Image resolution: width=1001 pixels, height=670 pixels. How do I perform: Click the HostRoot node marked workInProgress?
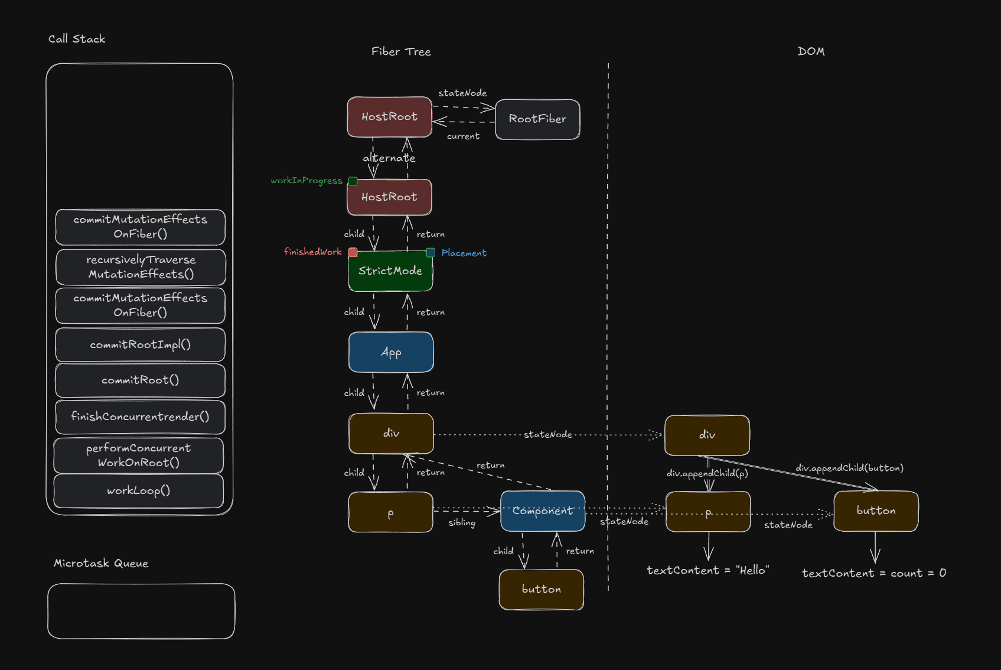[389, 197]
